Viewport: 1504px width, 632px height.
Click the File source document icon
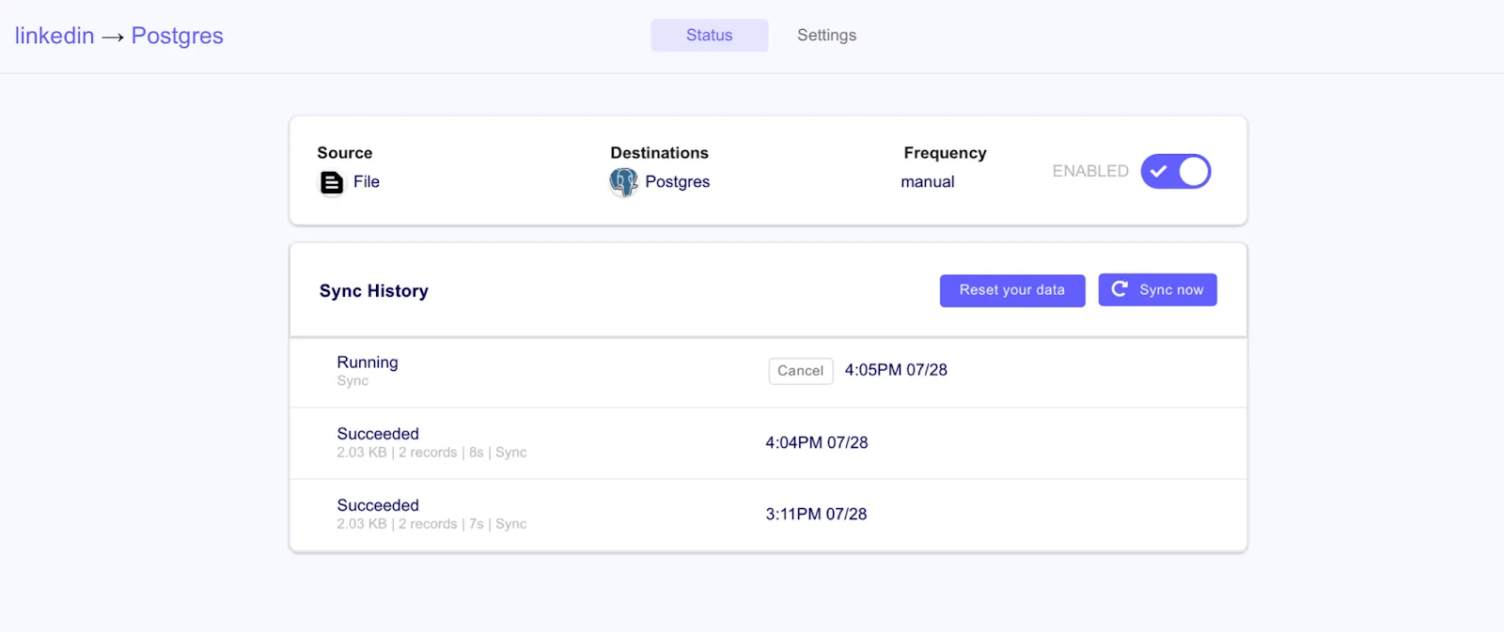[x=332, y=182]
